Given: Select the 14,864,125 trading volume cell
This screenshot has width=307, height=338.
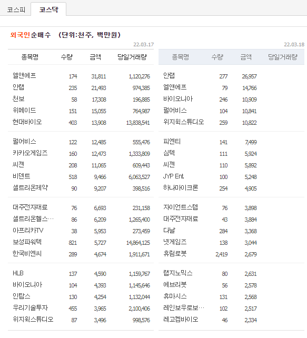Looking at the screenshot, I should pos(138,243).
